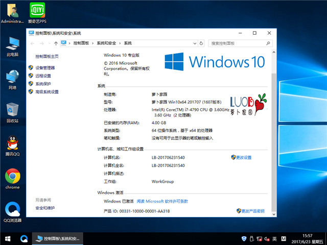Go up one level with up arrow
The width and height of the screenshot is (327, 245).
(56, 43)
